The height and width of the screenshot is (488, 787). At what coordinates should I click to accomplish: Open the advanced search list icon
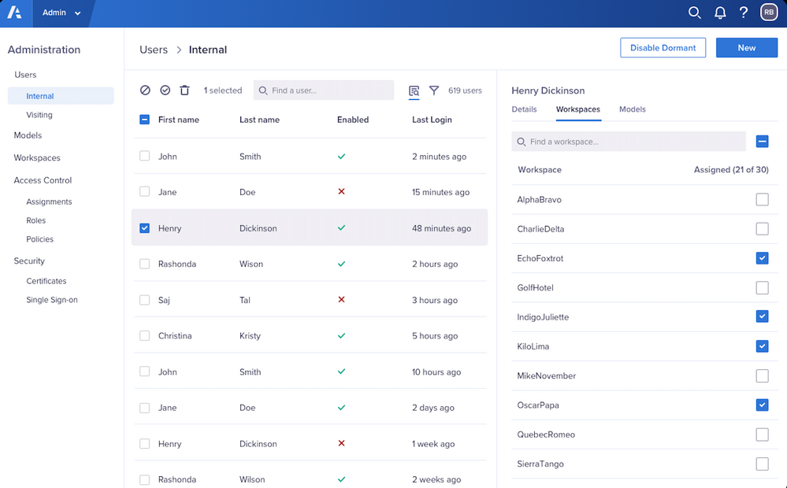click(x=414, y=91)
